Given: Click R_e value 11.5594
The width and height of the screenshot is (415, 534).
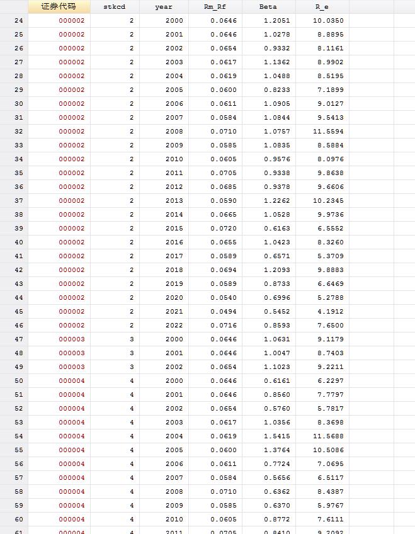Looking at the screenshot, I should click(328, 132).
